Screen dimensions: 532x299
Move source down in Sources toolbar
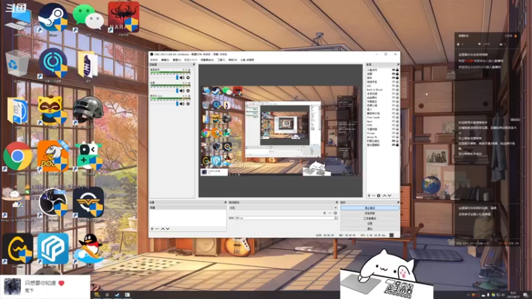(x=390, y=195)
